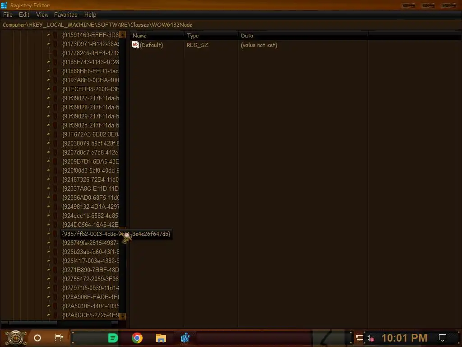This screenshot has height=347, width=462.
Task: Click folder icon of {920f80d3-5ef0-40dd
Action: (55, 170)
